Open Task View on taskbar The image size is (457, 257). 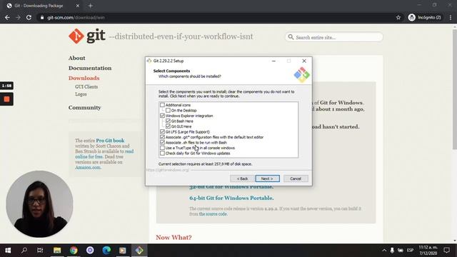click(40, 251)
